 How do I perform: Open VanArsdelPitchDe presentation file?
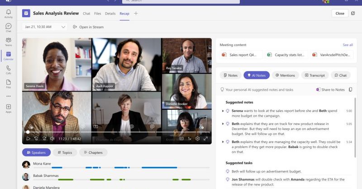click(332, 55)
